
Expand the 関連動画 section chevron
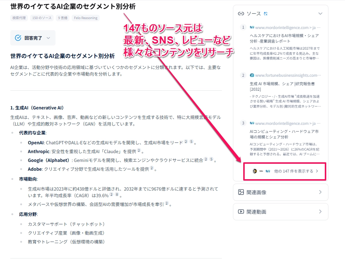[x=320, y=211]
